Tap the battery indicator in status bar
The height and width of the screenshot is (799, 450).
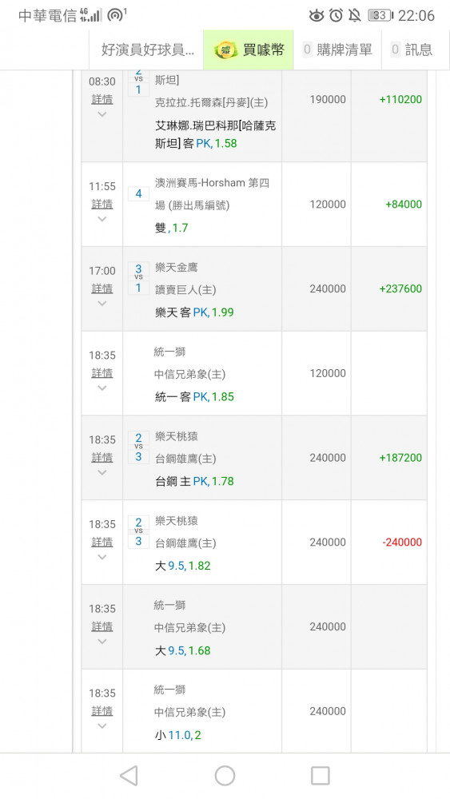click(x=380, y=15)
